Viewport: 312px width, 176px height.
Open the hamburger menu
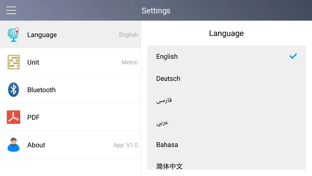pos(11,11)
